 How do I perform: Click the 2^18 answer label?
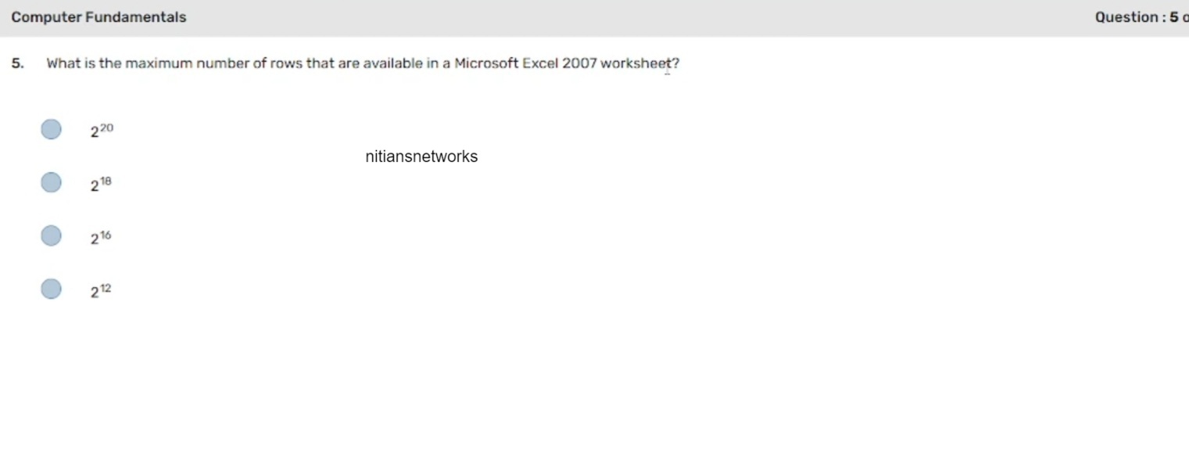101,185
